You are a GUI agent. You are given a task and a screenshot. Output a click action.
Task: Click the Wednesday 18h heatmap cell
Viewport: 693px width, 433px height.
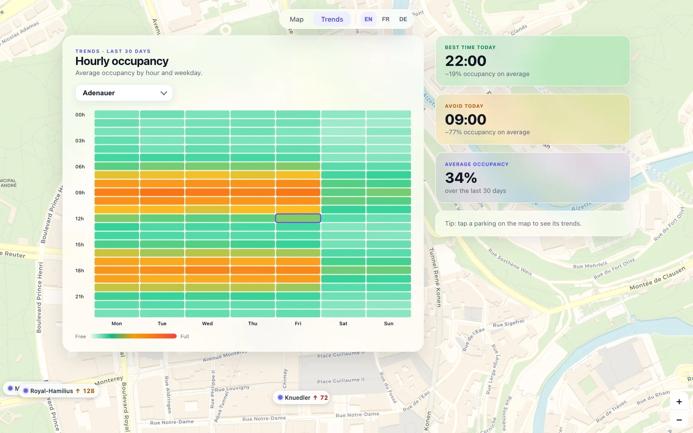[207, 270]
